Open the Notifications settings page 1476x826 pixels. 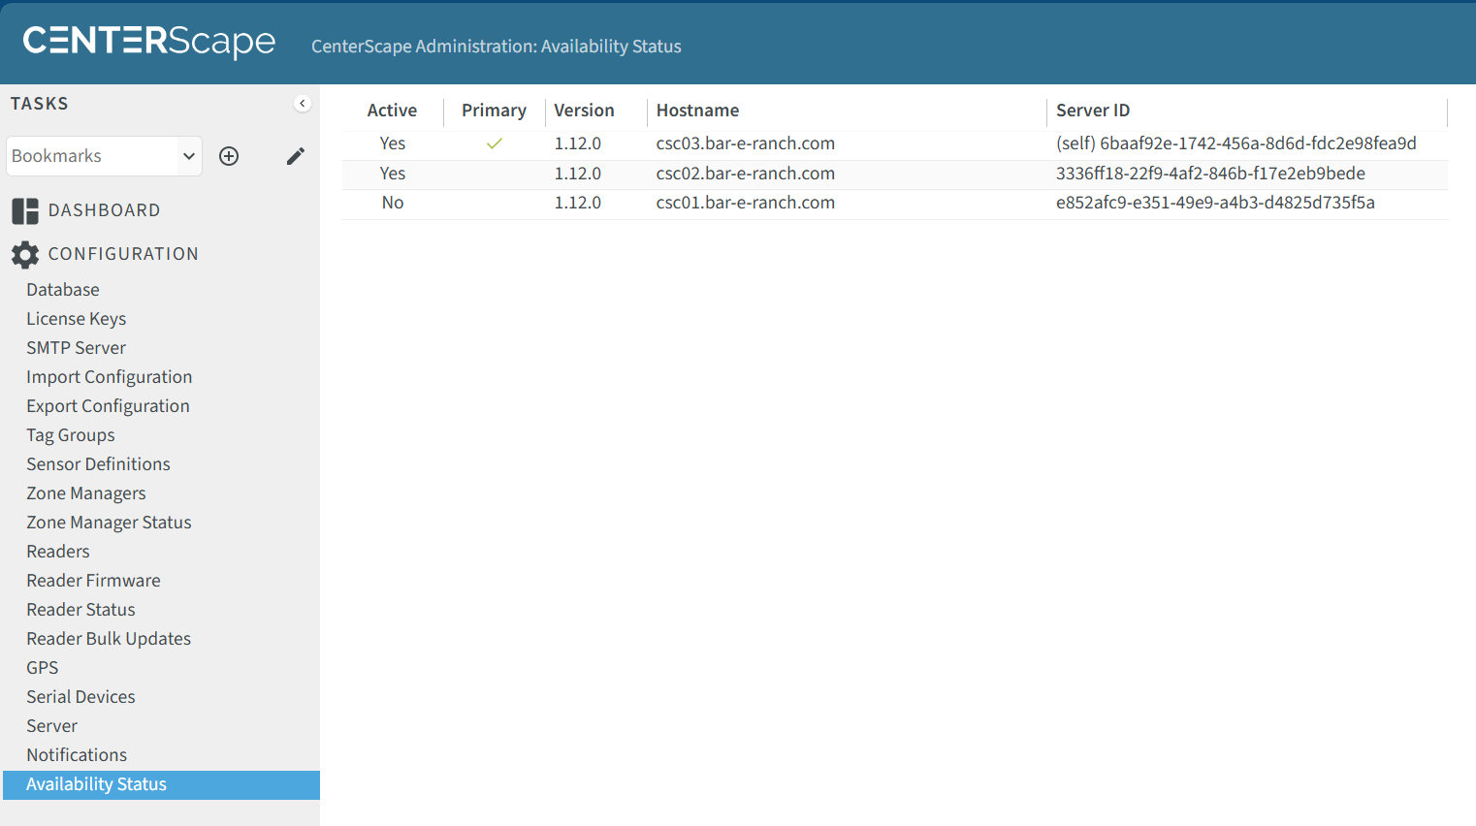[x=77, y=755]
